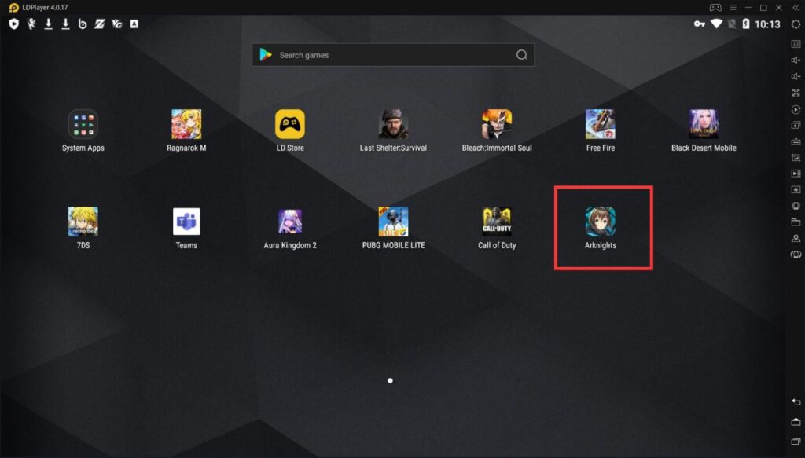This screenshot has width=805, height=458.
Task: Open keyboard mapping tool in sidebar
Action: [796, 44]
